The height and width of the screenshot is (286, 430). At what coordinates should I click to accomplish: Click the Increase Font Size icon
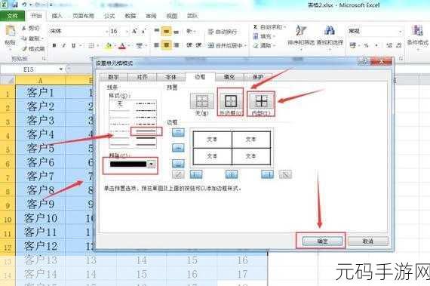coord(134,31)
